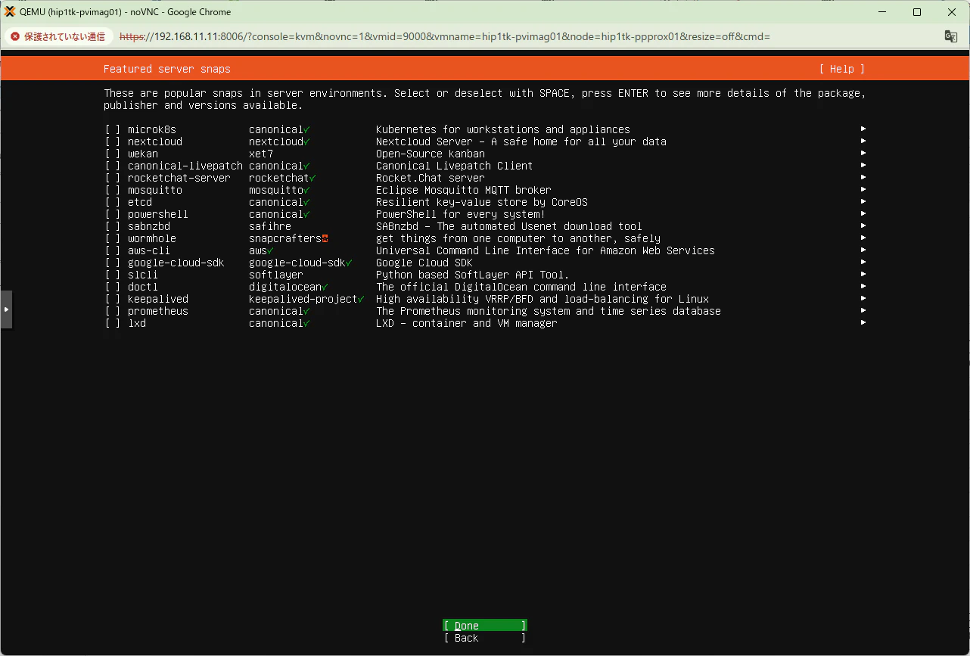
Task: Click the 'Kubernetes for workstations and appliances' description
Action: coord(503,129)
